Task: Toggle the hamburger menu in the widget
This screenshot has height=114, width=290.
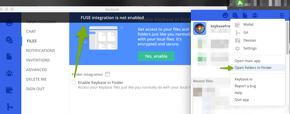Action: point(282,15)
